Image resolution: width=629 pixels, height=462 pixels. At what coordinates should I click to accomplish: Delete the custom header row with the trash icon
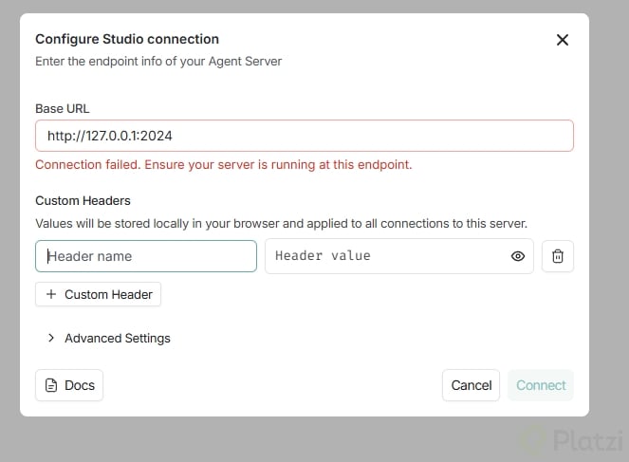tap(558, 256)
